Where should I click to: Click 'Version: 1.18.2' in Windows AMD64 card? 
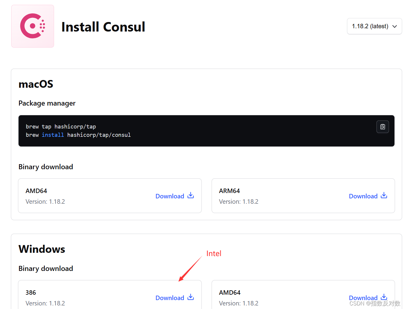pyautogui.click(x=239, y=303)
